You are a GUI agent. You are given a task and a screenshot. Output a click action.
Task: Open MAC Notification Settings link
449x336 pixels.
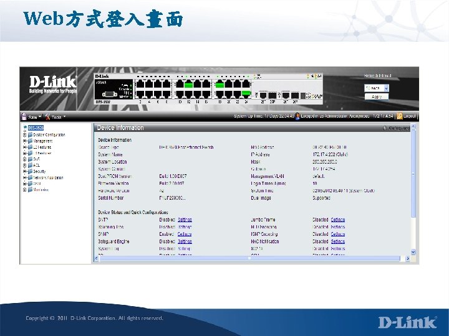(x=338, y=241)
